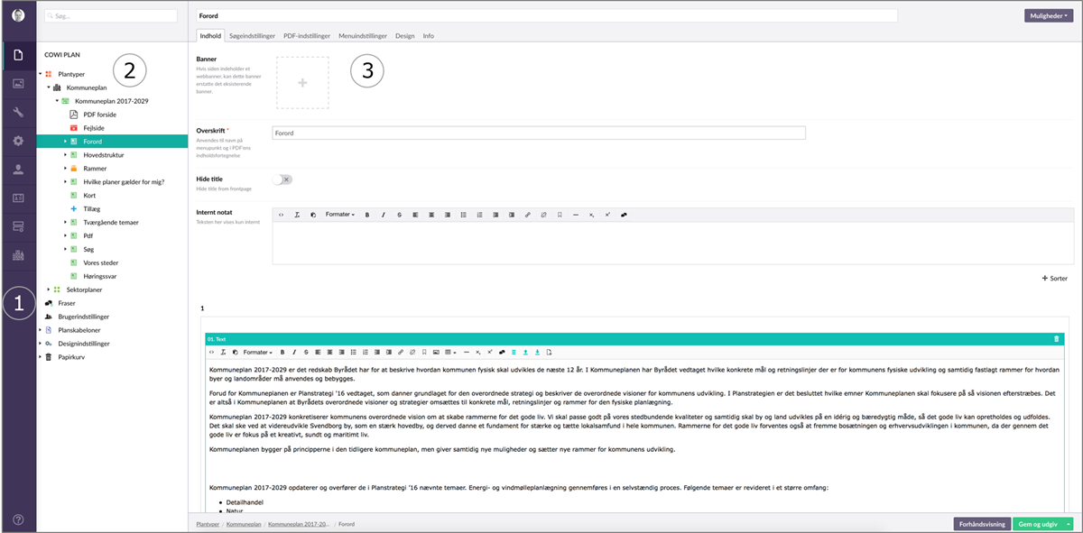Click Bold in the Internt notat toolbar
This screenshot has height=533, width=1083.
[x=367, y=215]
